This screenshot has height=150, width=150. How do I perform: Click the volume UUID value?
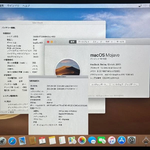(67, 105)
